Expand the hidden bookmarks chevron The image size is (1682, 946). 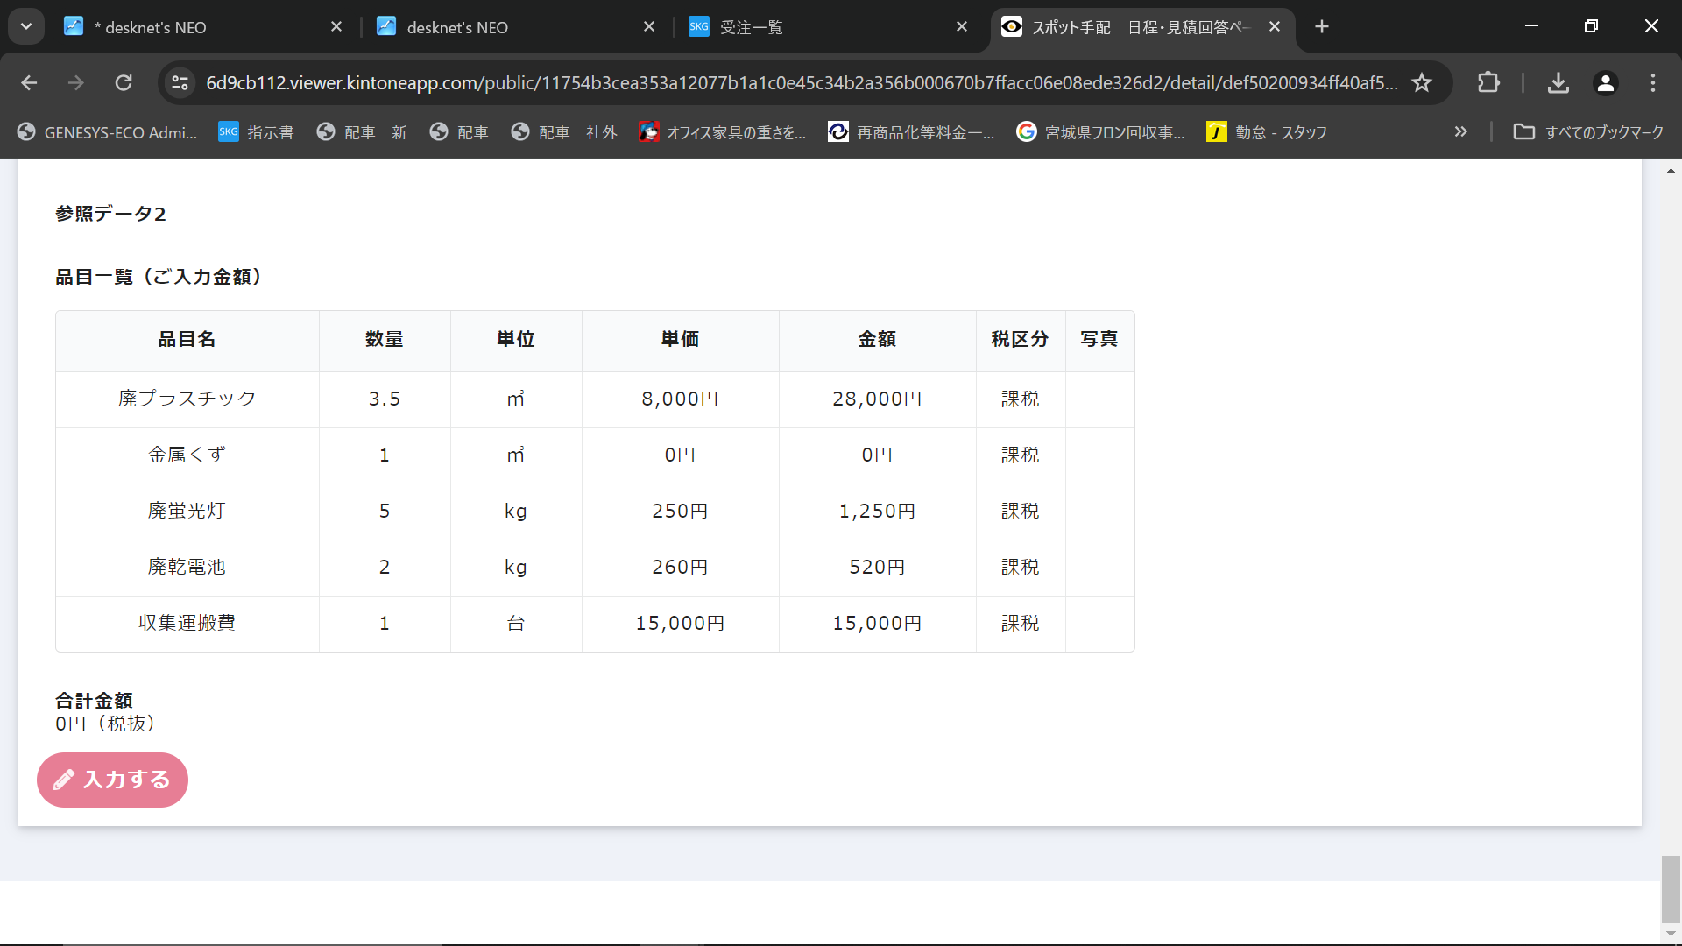coord(1460,132)
